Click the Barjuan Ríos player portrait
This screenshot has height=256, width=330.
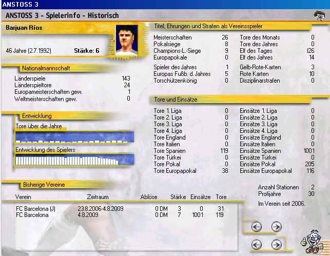[127, 40]
